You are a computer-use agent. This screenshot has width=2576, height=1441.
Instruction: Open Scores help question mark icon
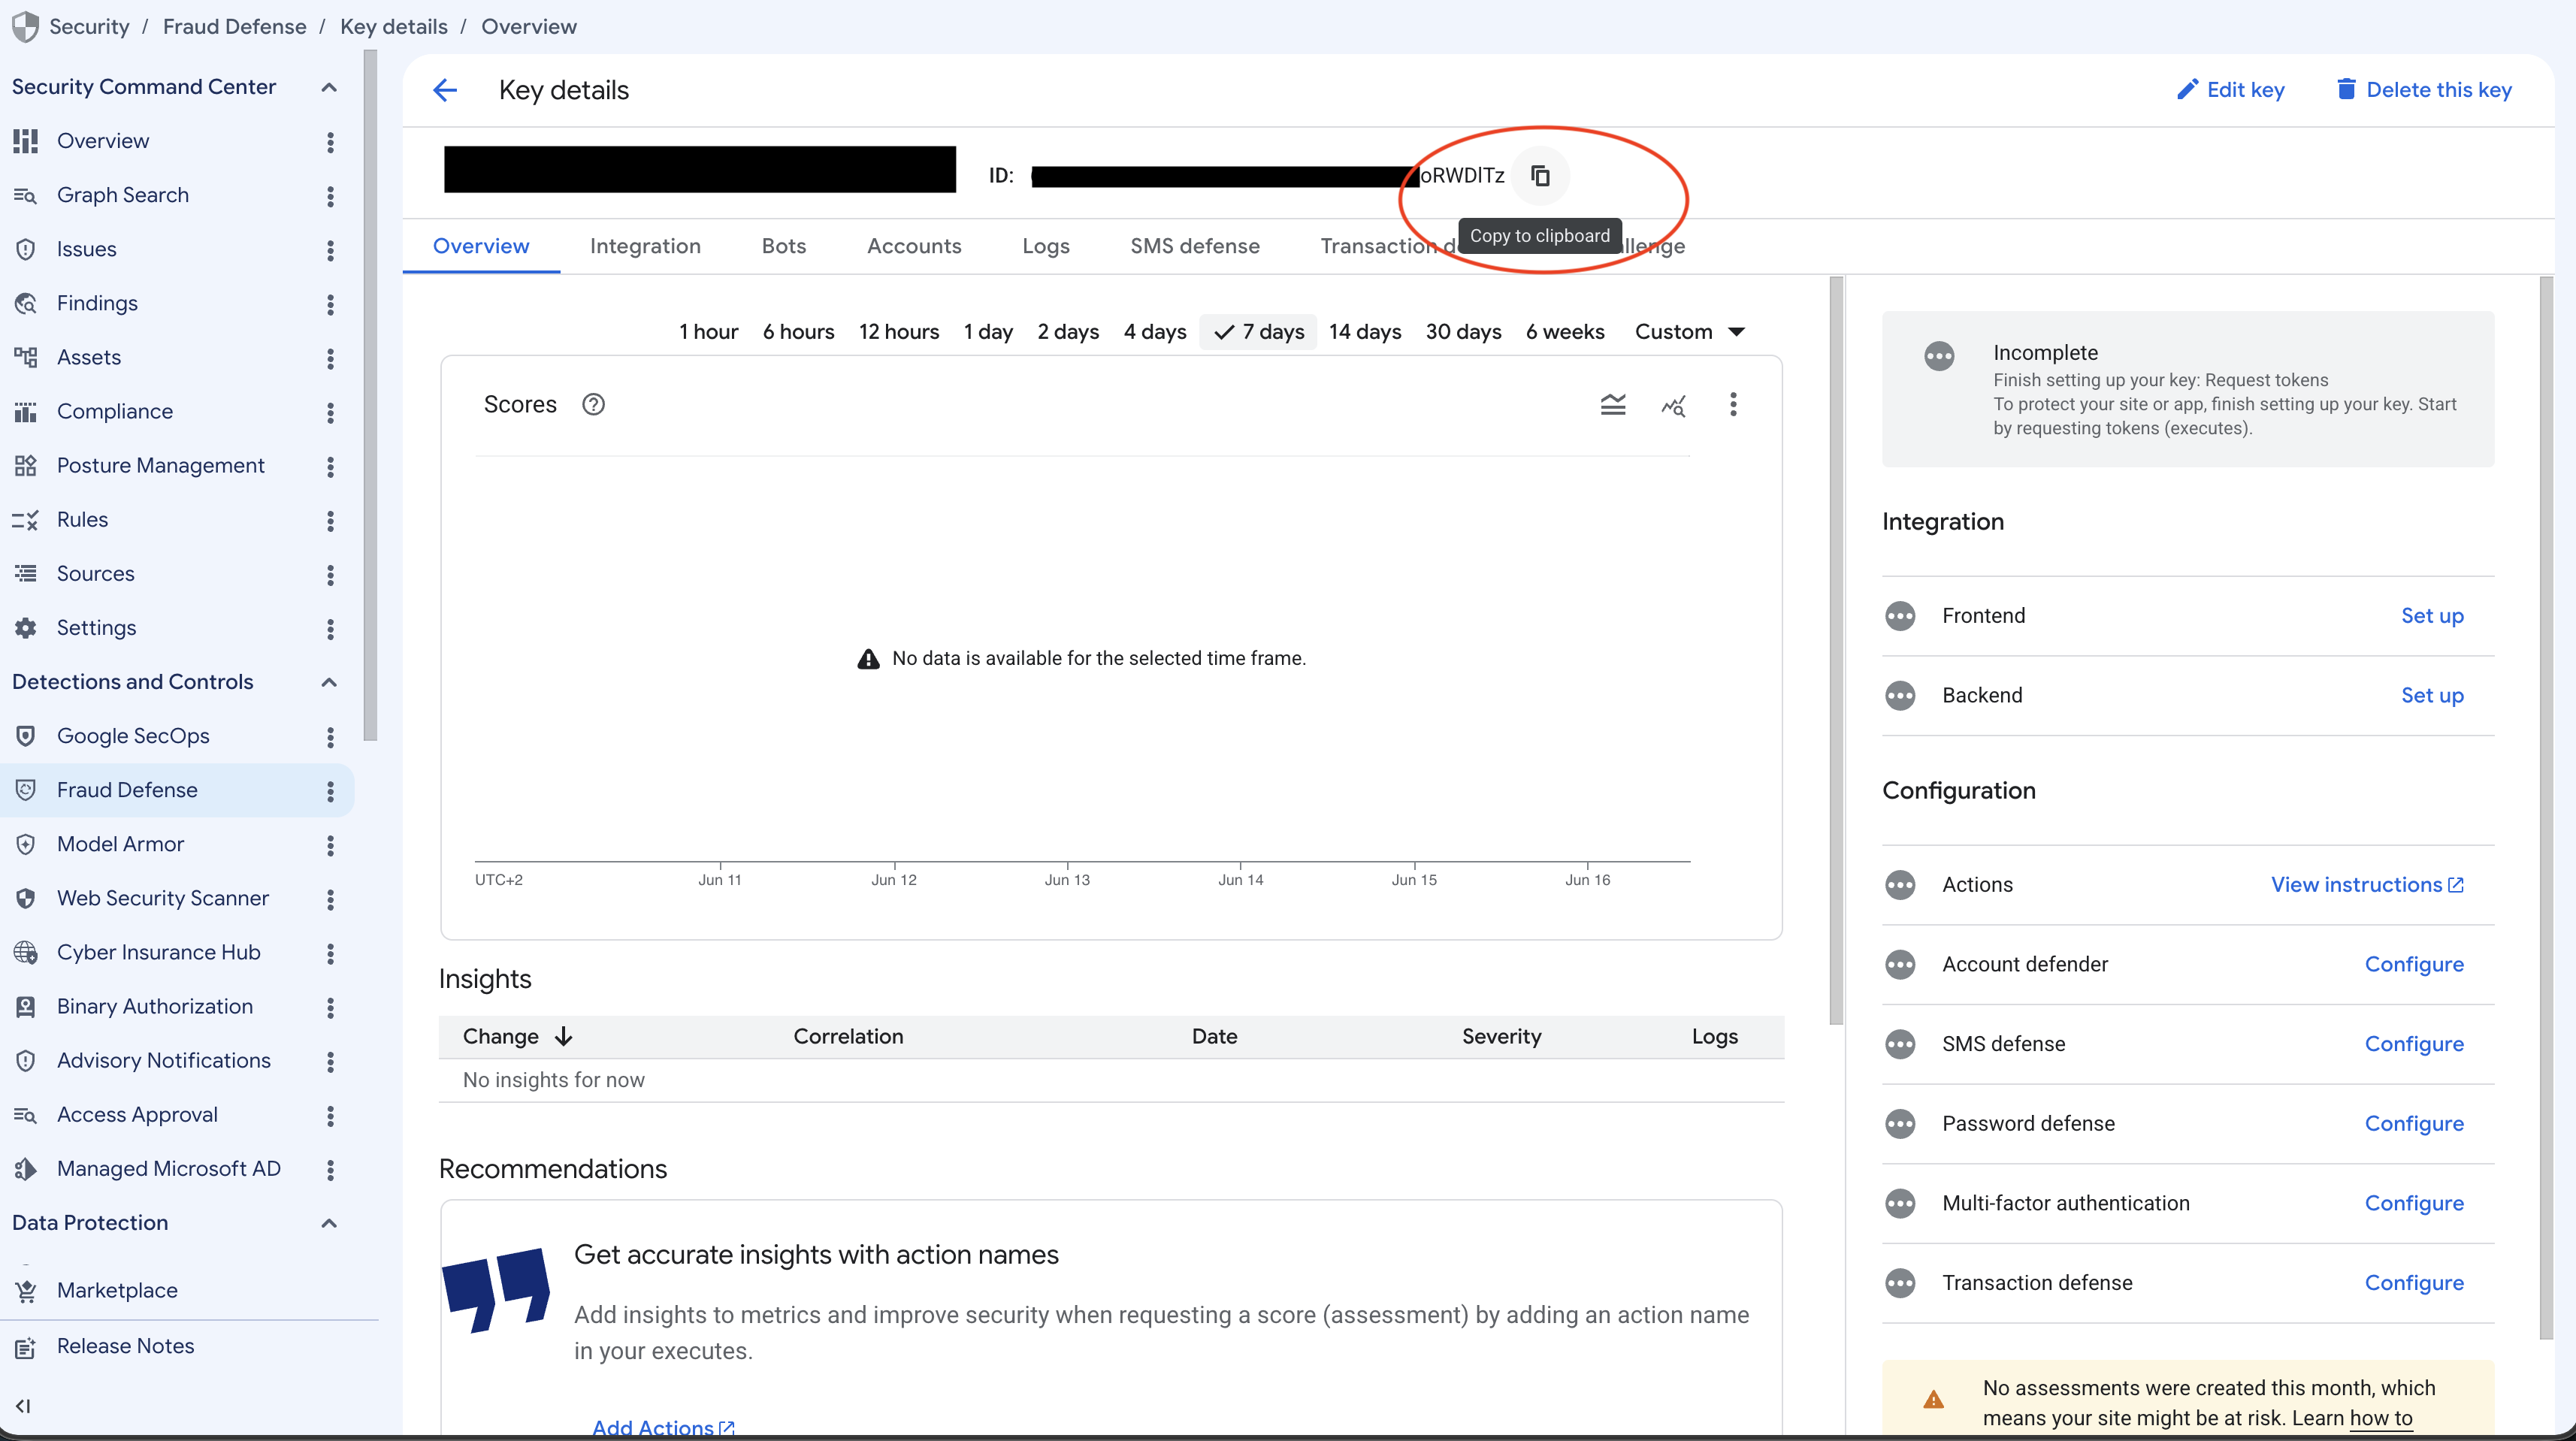(594, 404)
